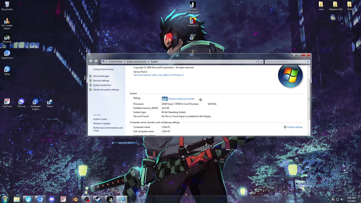Launch Wallpaper Engine from the desktop
The image size is (361, 203).
36,104
